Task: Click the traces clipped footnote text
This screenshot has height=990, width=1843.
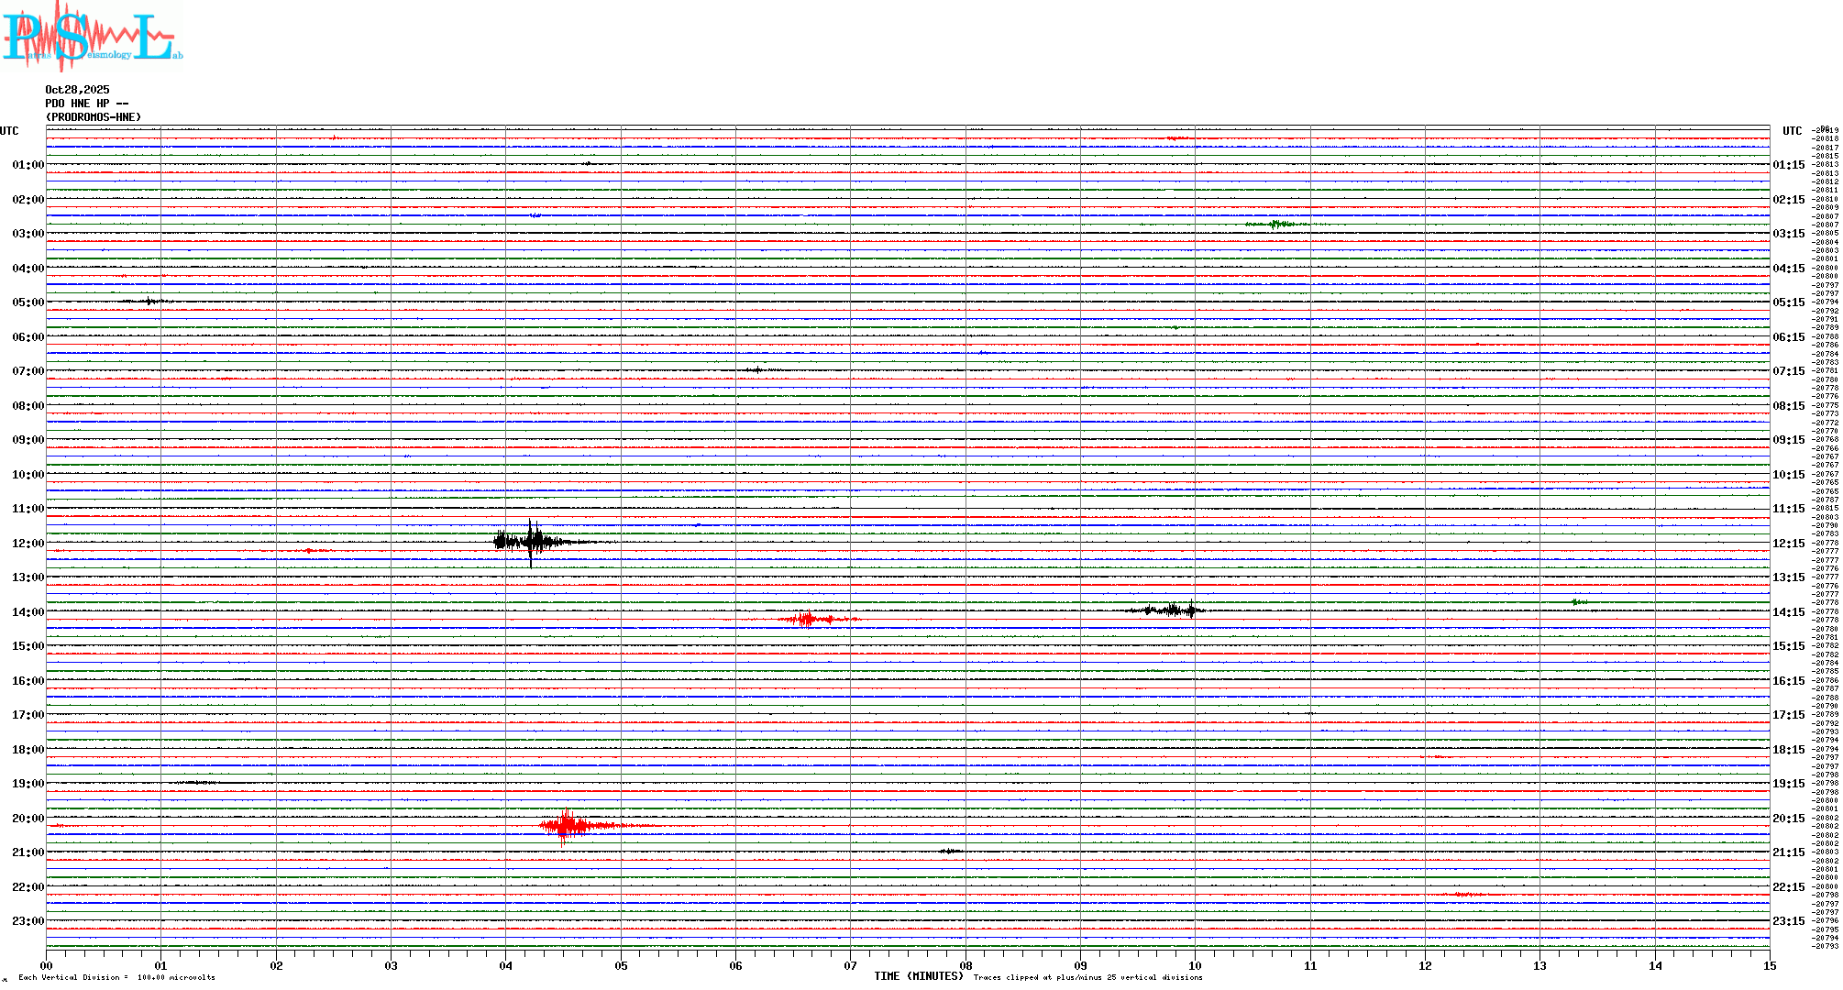Action: pos(1087,977)
